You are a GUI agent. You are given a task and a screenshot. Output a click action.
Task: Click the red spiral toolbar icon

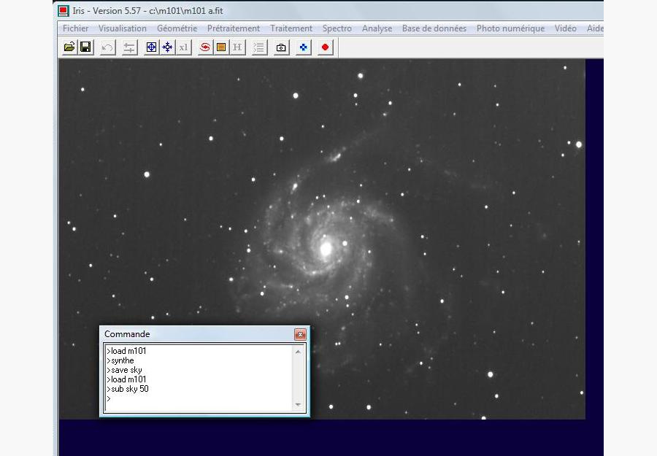(205, 47)
